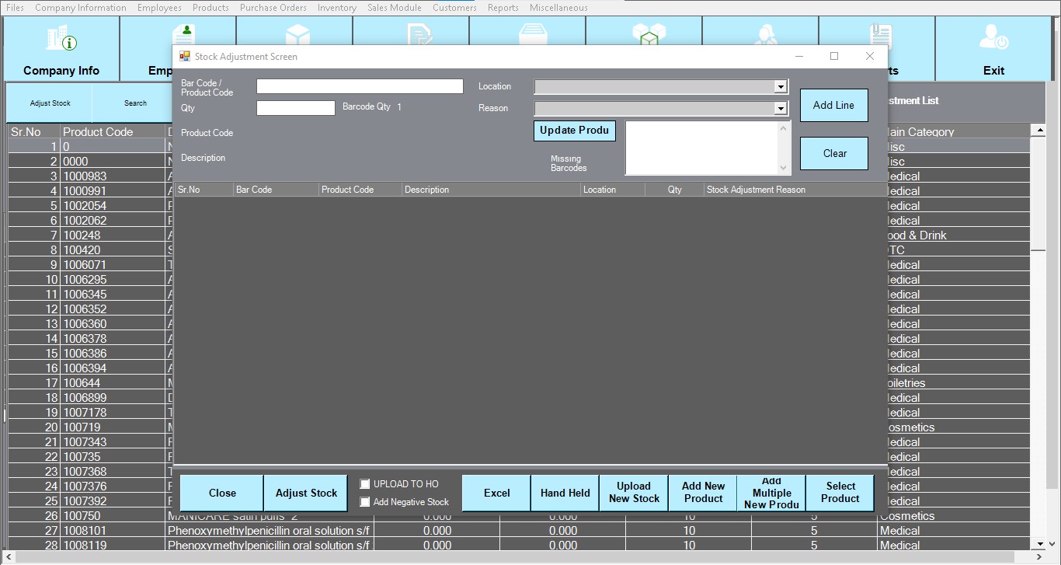Expand the Location dropdown
This screenshot has width=1061, height=565.
coord(781,87)
